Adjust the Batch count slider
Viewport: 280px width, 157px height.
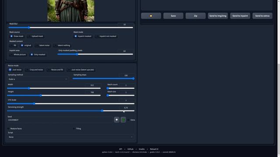pyautogui.click(x=121, y=88)
